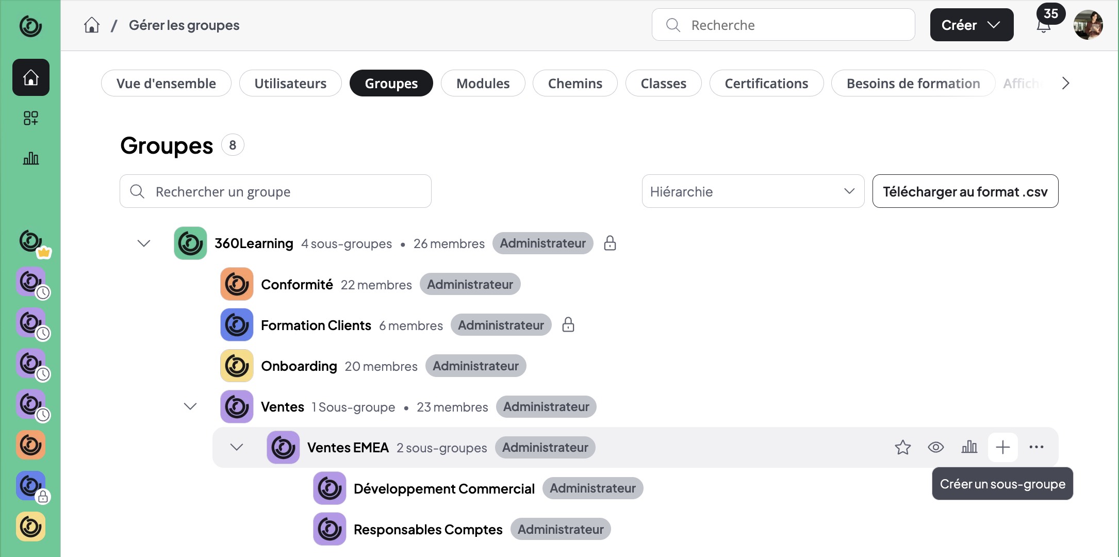The width and height of the screenshot is (1119, 557).
Task: Focus the Rechercher un groupe field
Action: click(x=275, y=191)
